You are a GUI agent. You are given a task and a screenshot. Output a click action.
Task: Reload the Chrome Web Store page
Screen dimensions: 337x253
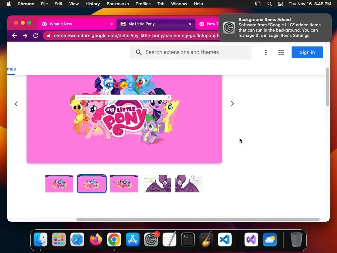pos(36,36)
